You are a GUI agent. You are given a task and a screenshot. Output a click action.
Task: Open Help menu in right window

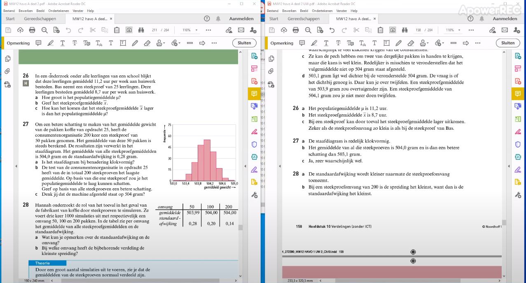(354, 11)
